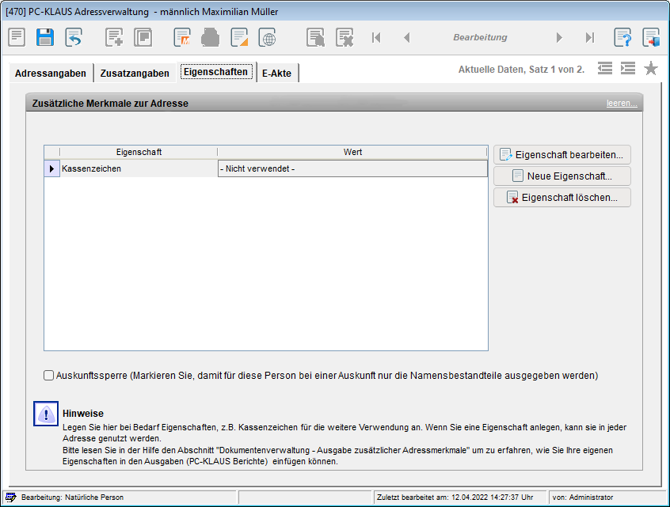Select the Kassenzeichen row marker arrow
Screen dimensions: 670x507
51,168
